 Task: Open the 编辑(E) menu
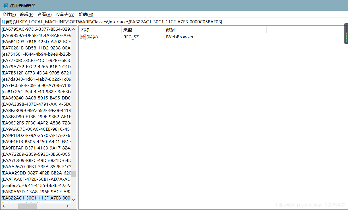(x=27, y=14)
